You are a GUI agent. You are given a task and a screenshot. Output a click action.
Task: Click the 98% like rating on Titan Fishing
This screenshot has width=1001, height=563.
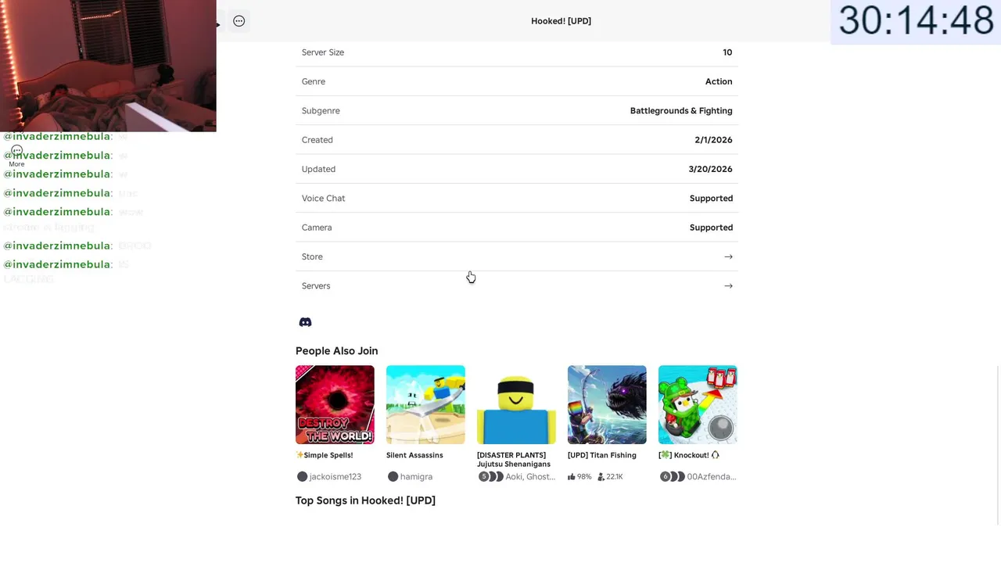(579, 476)
